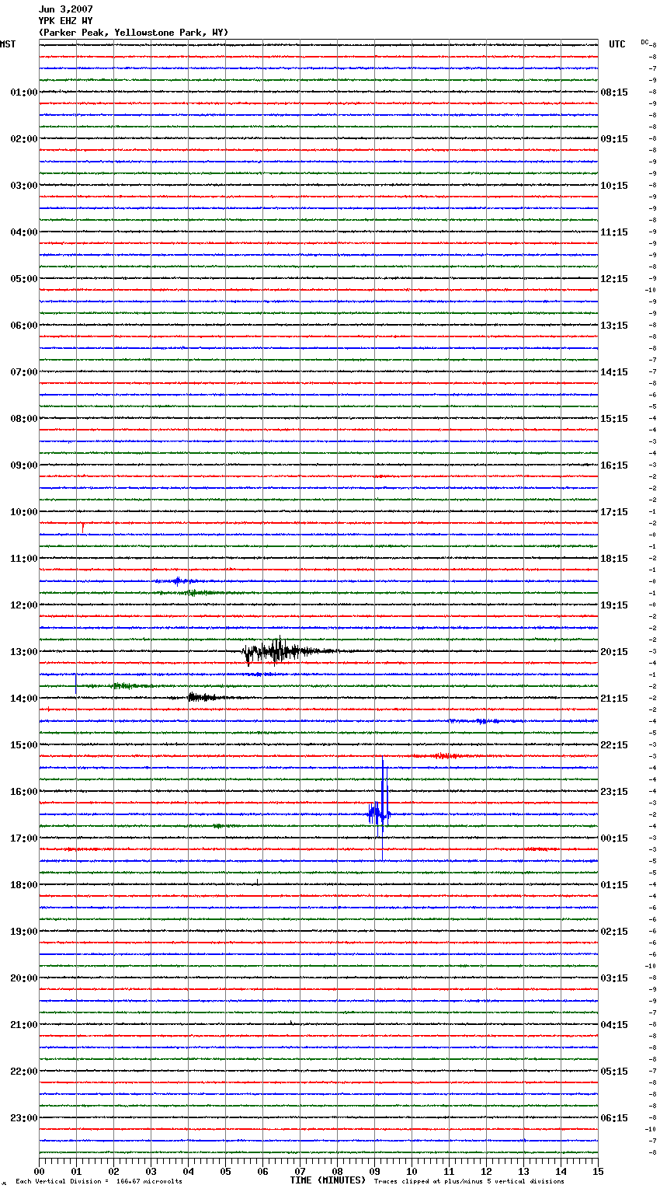
Task: Click the 16:15 UTC time label
Action: tap(614, 465)
